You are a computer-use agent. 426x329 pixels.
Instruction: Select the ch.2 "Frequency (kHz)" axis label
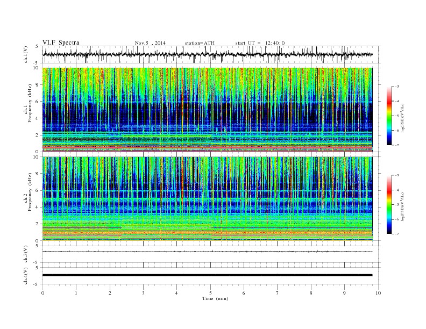(30, 191)
